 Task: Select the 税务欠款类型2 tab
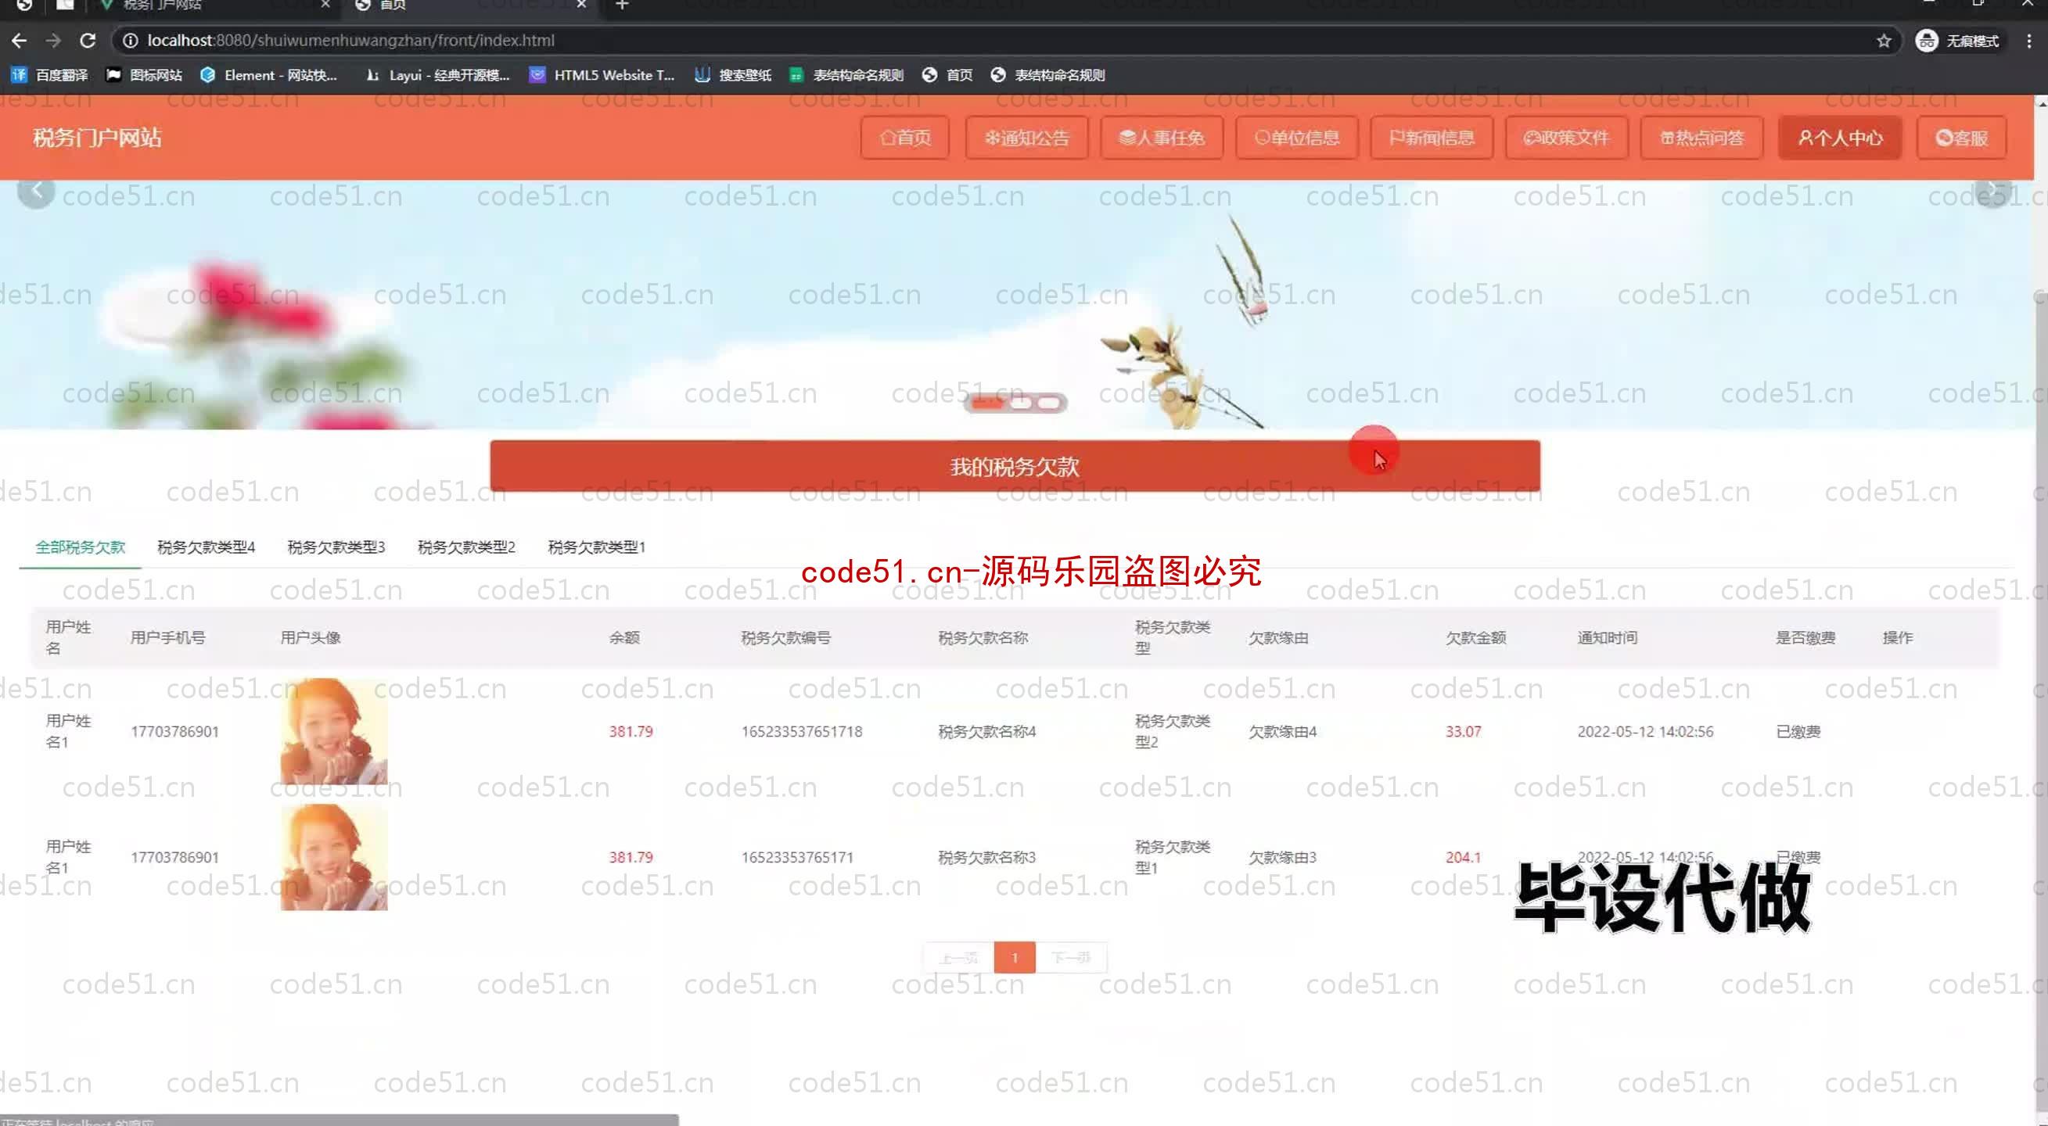(x=466, y=547)
